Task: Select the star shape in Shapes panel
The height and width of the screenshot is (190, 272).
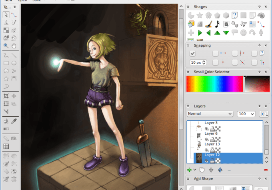Action: [x=200, y=15]
